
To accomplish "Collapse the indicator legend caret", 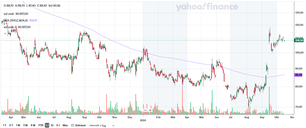I will coord(5,34).
